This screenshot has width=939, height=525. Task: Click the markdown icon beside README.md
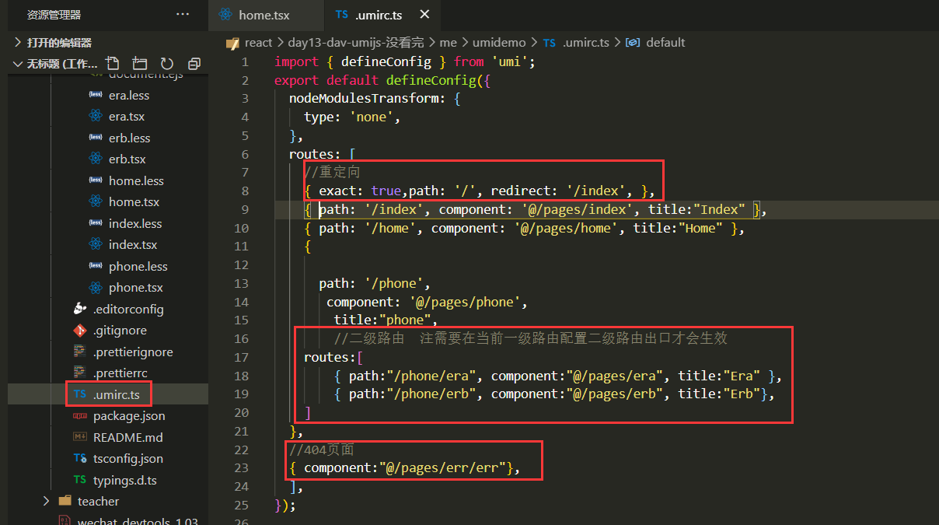[79, 437]
